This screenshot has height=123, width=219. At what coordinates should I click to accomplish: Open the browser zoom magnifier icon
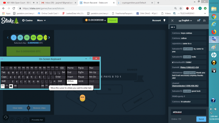click(175, 8)
